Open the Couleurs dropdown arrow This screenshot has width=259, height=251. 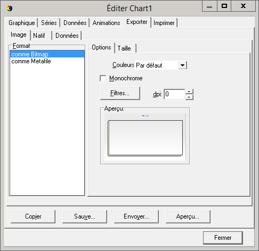[182, 65]
